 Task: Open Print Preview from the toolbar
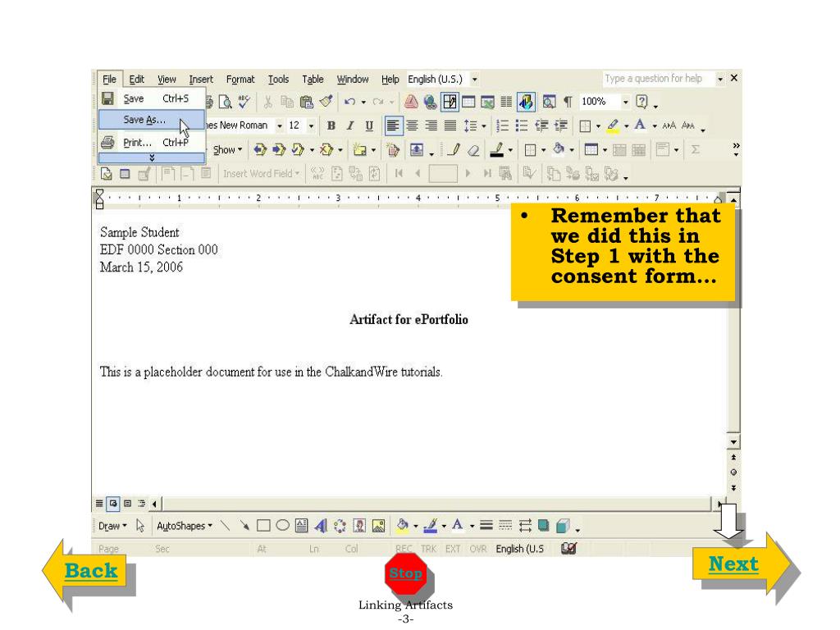[226, 102]
